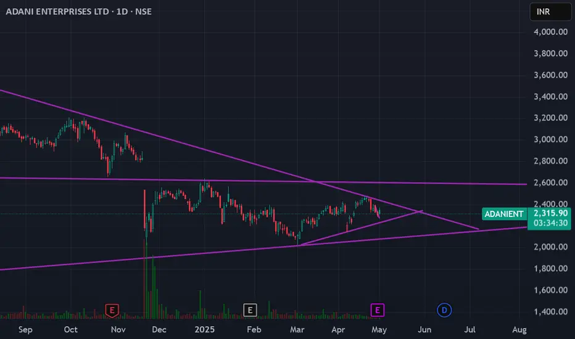This screenshot has height=339, width=575.
Task: Click the 1,600.00 price axis label
Action: [550, 290]
